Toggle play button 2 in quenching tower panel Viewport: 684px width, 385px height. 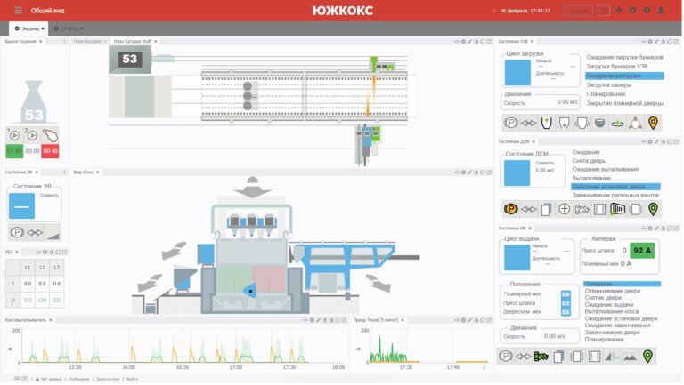click(x=32, y=136)
